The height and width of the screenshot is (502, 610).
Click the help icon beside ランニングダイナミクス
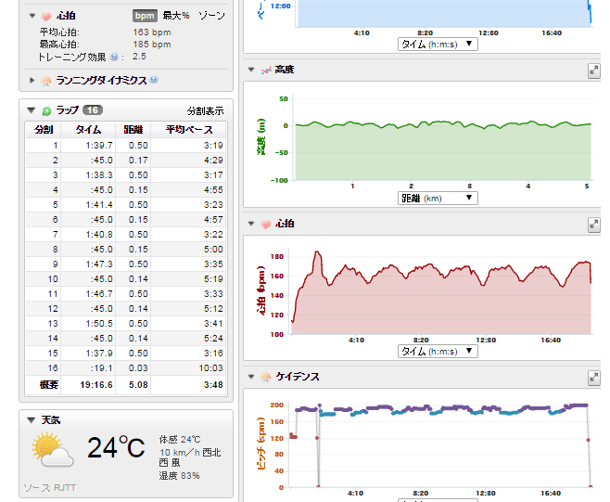tap(154, 81)
